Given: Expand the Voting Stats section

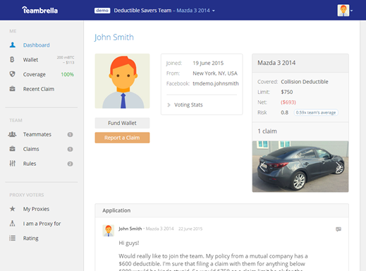Looking at the screenshot, I should point(185,104).
